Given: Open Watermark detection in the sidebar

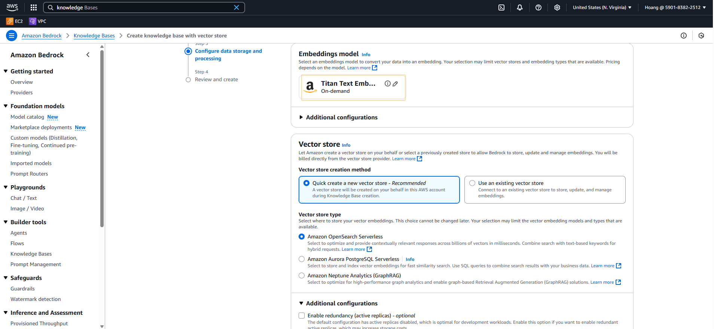Looking at the screenshot, I should [36, 299].
